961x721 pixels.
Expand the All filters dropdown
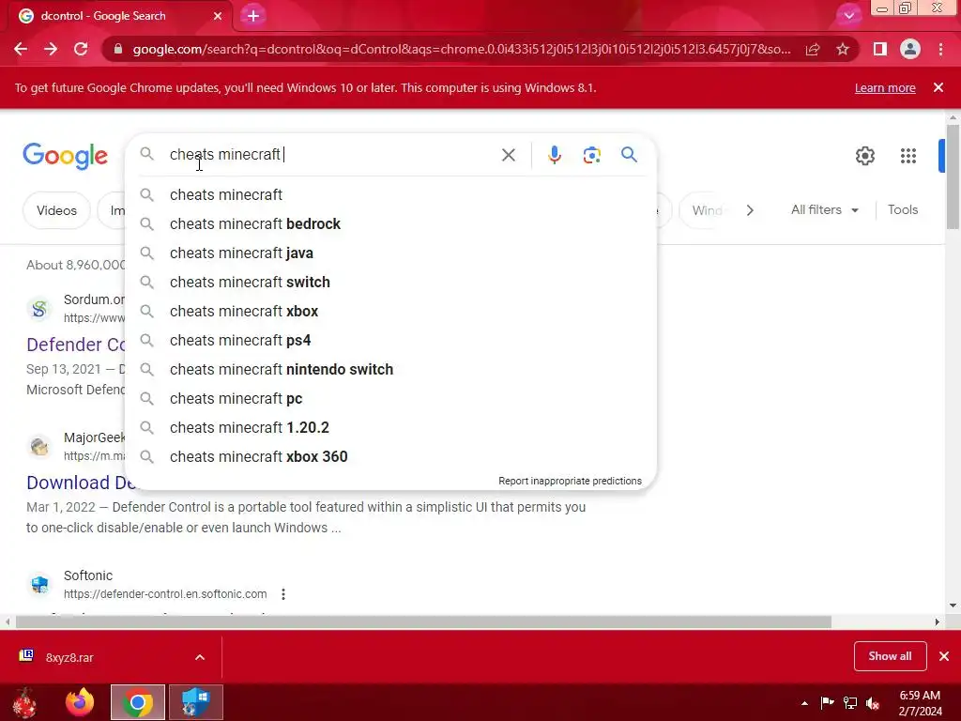click(x=824, y=209)
